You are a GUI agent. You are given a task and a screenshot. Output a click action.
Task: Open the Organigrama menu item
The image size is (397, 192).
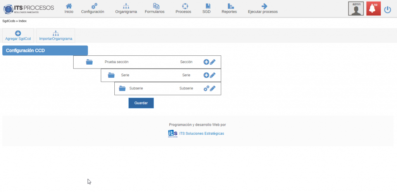point(126,9)
